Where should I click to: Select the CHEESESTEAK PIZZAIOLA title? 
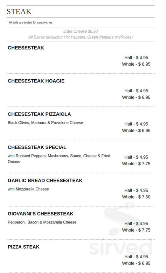tap(39, 114)
